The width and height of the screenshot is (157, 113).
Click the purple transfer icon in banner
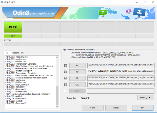(x=129, y=11)
